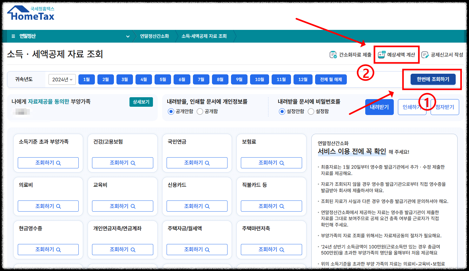Select the 공개함 radio option
This screenshot has height=271, width=469.
click(200, 111)
